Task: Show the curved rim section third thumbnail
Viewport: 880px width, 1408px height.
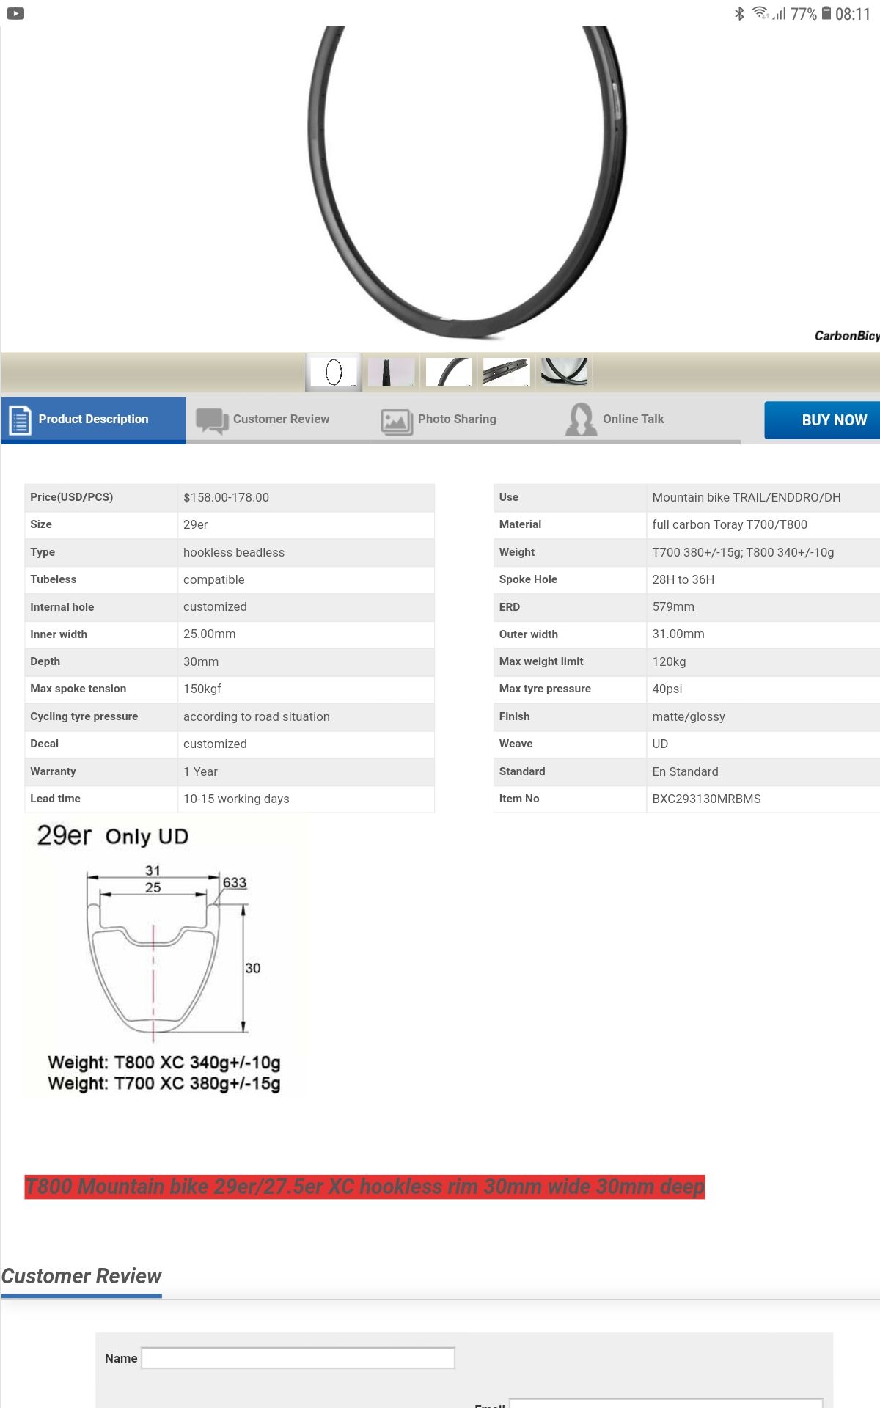Action: tap(449, 372)
